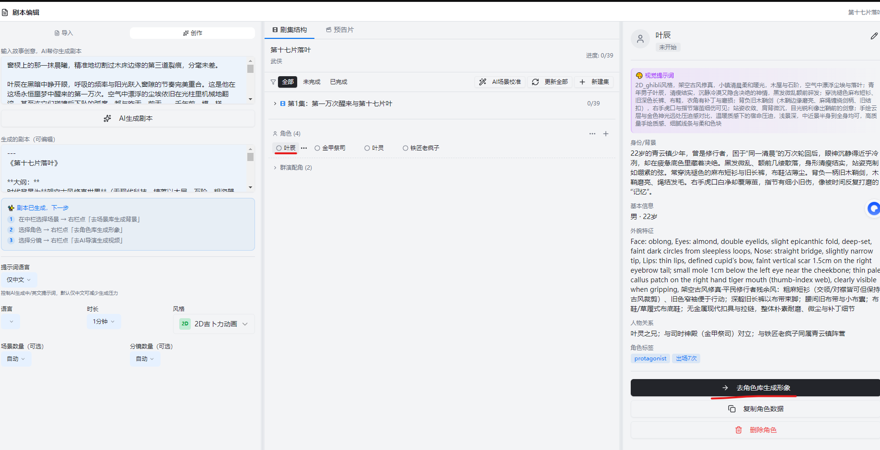The width and height of the screenshot is (880, 450).
Task: Expand 第1集 episode entry
Action: [x=275, y=103]
